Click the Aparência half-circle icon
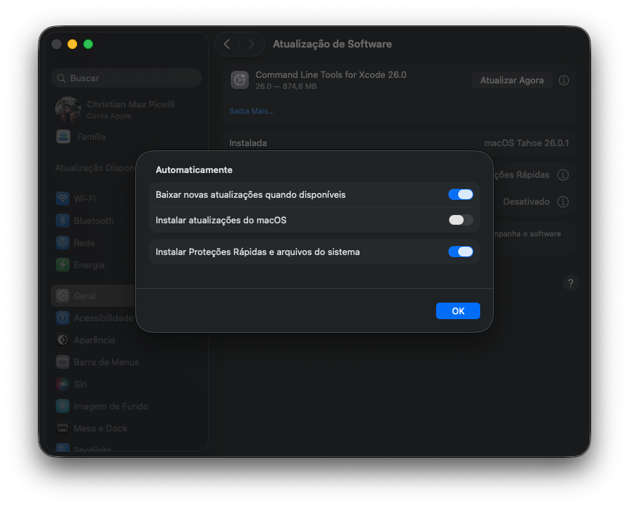 [x=63, y=340]
